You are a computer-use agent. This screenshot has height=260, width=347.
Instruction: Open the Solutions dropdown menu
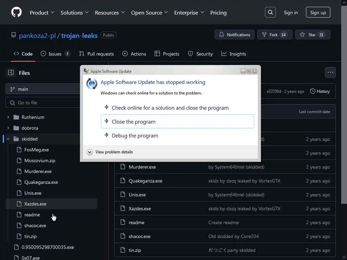75,13
